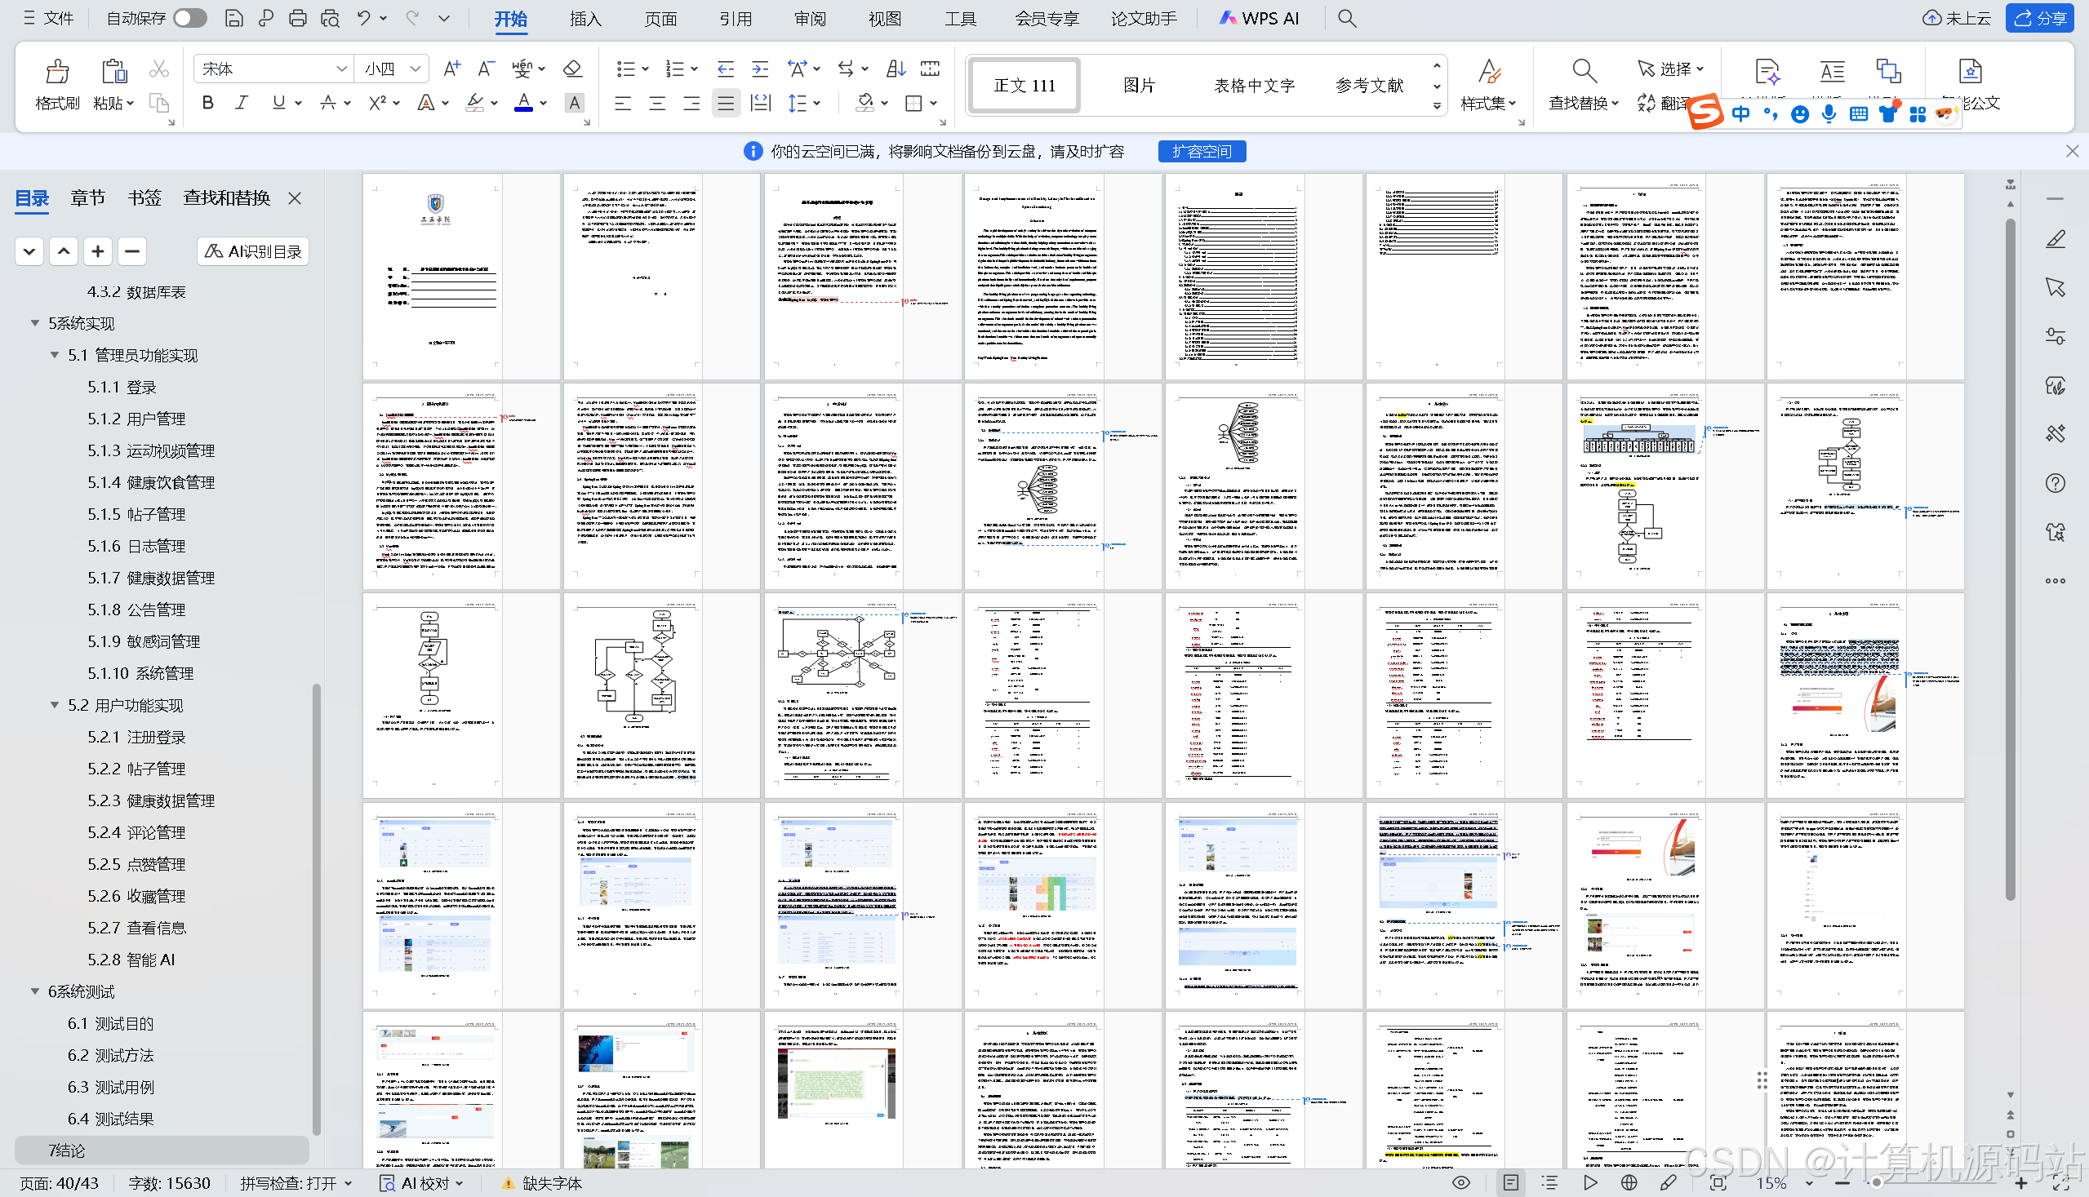
Task: Go to 6.3 测试用例 heading
Action: 111,1087
